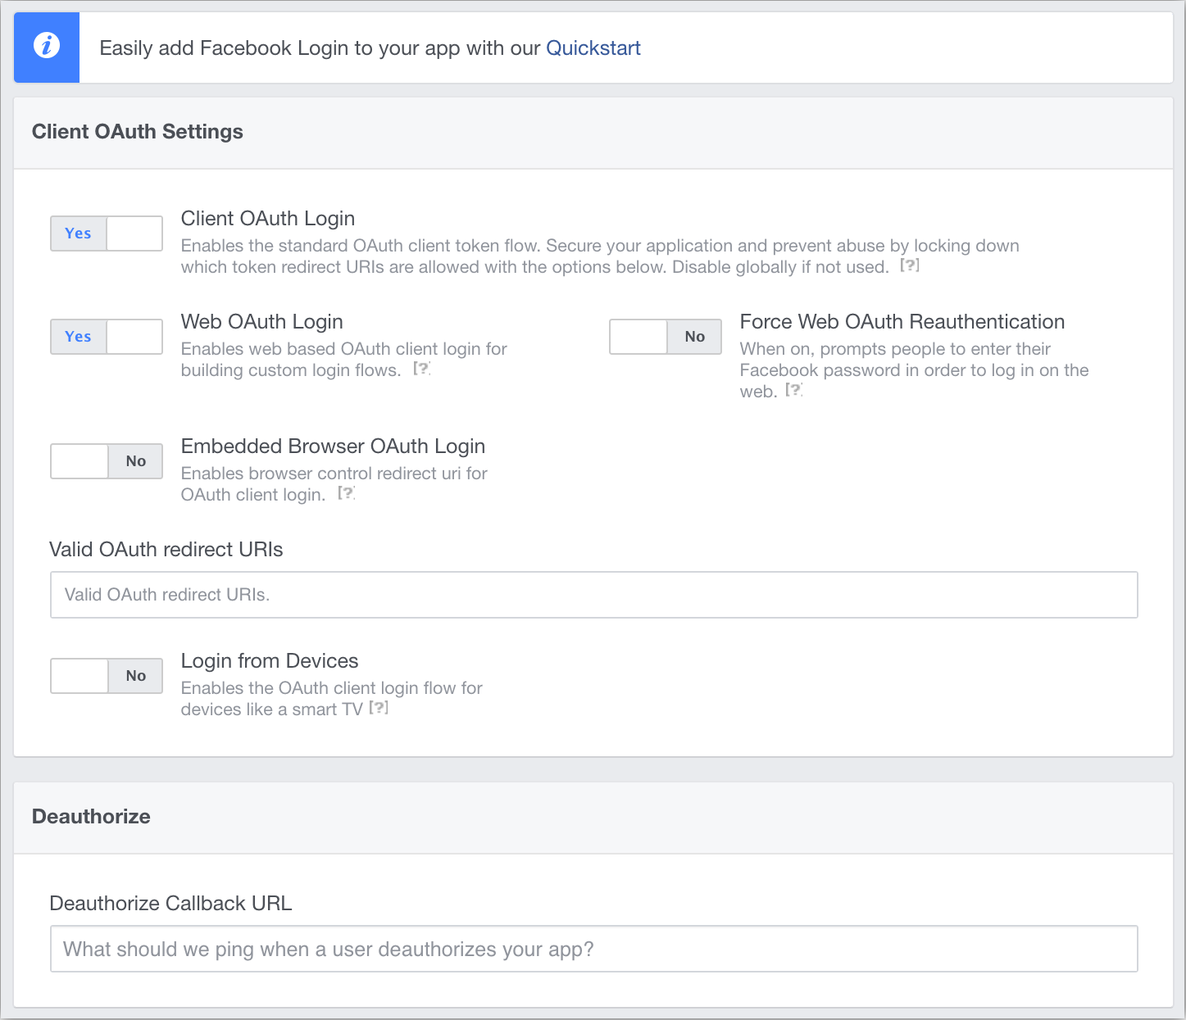1186x1020 pixels.
Task: Click the Valid OAuth redirect URIs label
Action: pos(166,550)
